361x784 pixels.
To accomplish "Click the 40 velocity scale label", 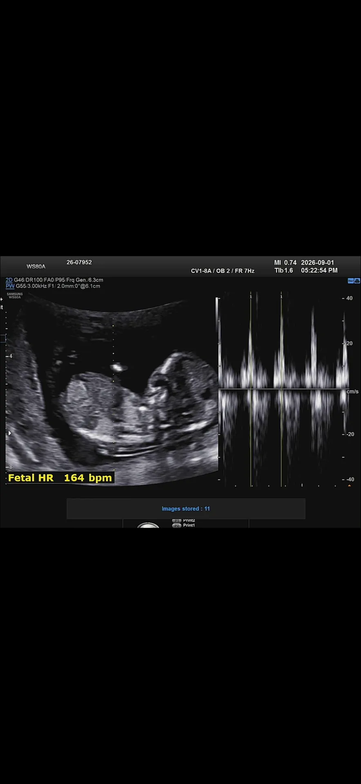I will coord(349,298).
